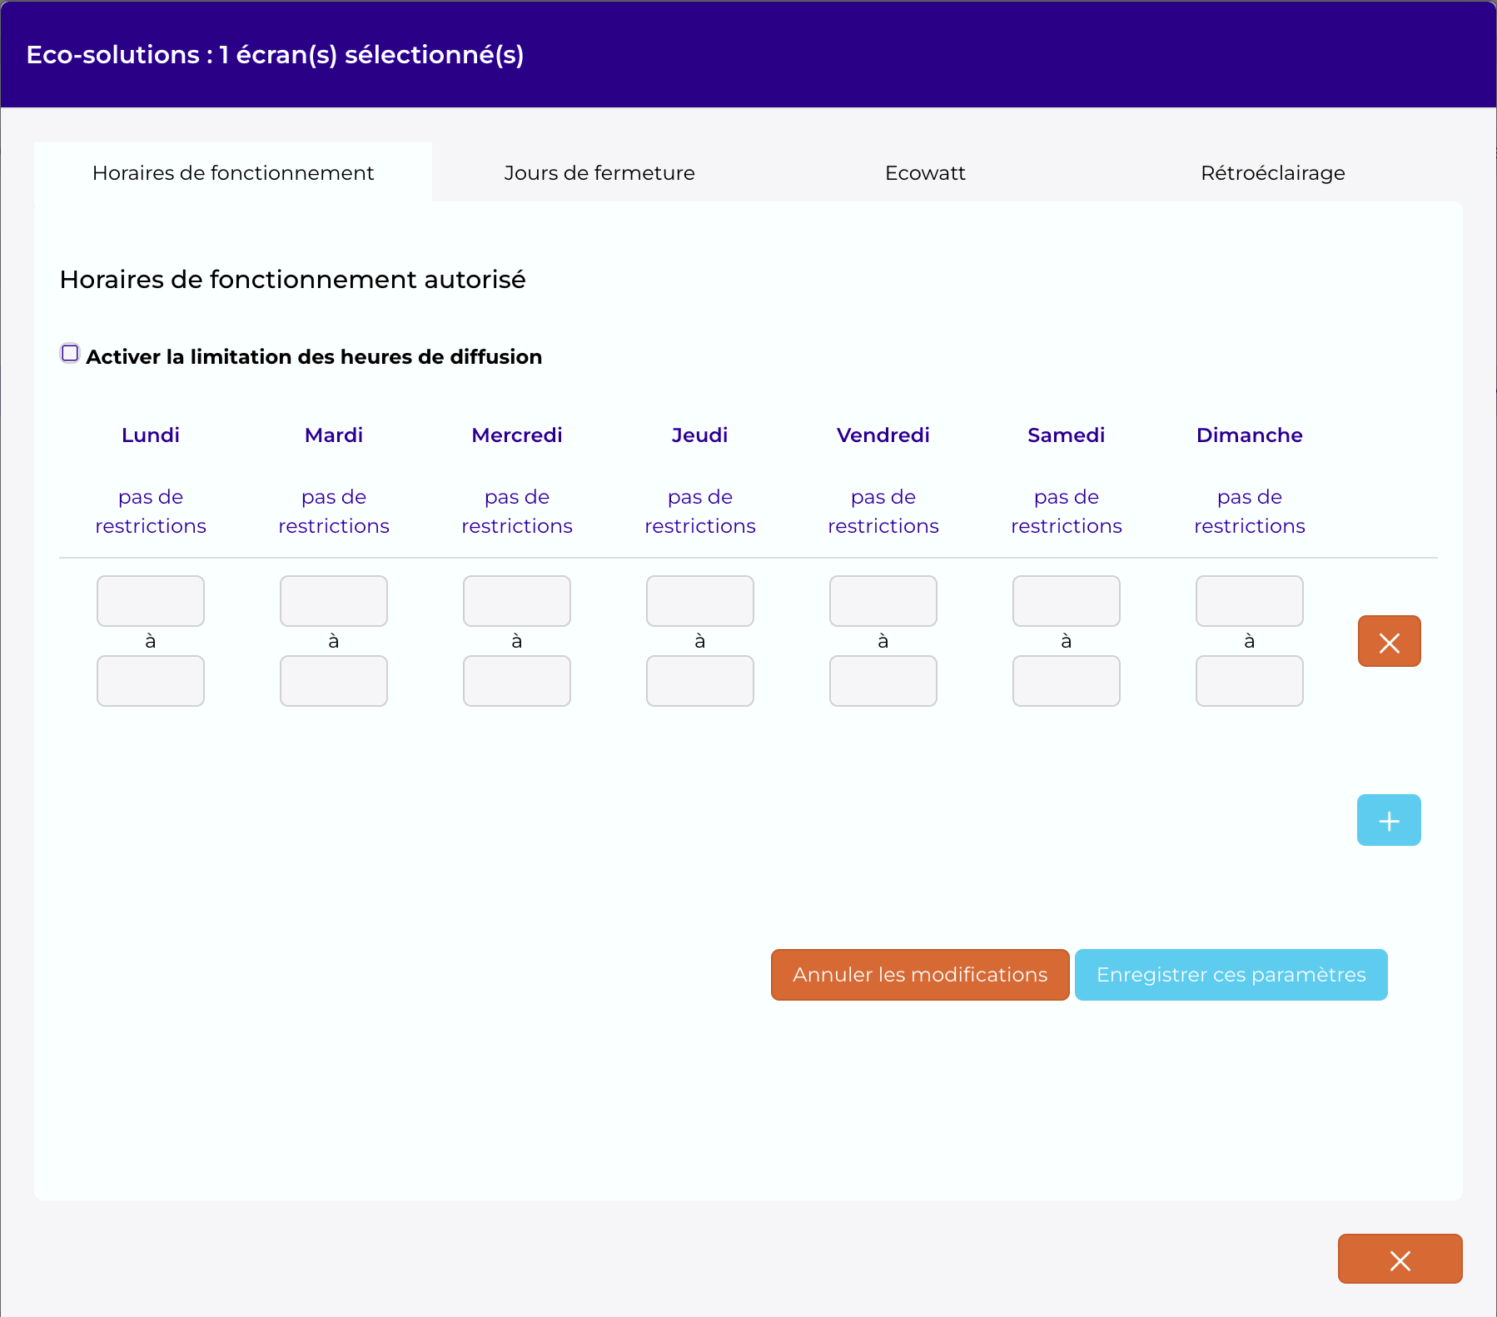Click the Dimanche start time input
Screen dimensions: 1497x1317
[1250, 601]
